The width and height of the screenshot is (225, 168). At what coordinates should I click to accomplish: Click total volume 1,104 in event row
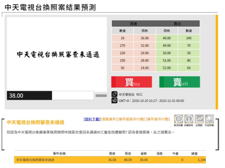click(202, 160)
